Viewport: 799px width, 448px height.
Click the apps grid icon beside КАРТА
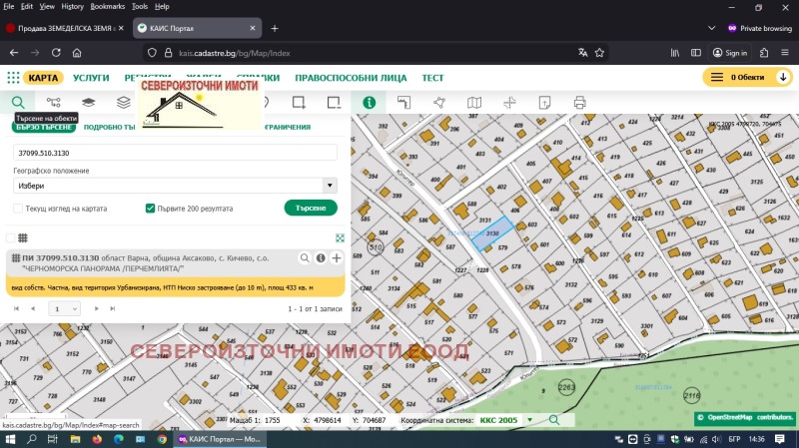13,77
